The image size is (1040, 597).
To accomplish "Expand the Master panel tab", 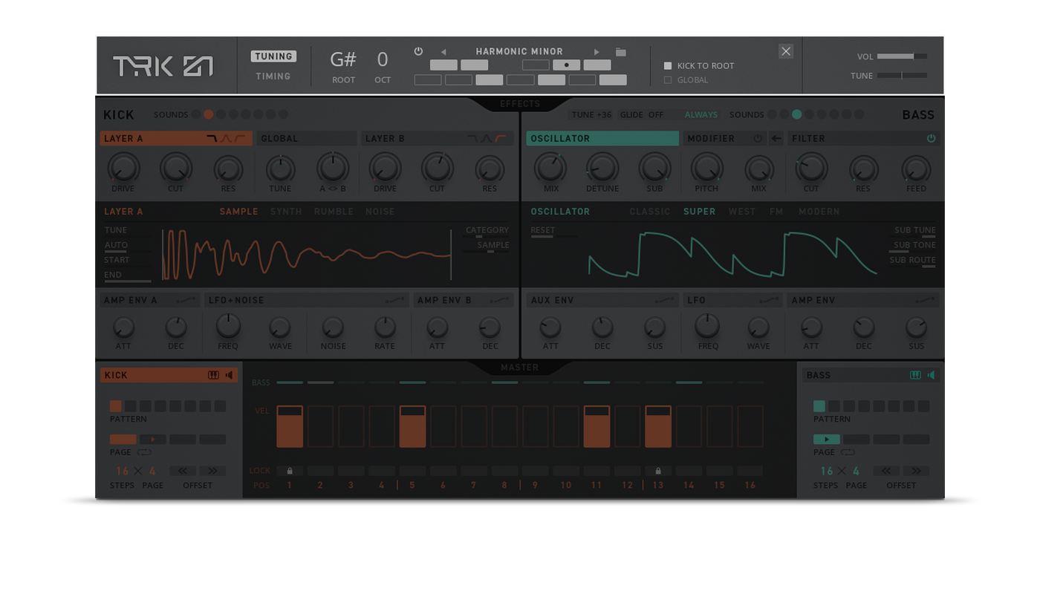I will (520, 368).
